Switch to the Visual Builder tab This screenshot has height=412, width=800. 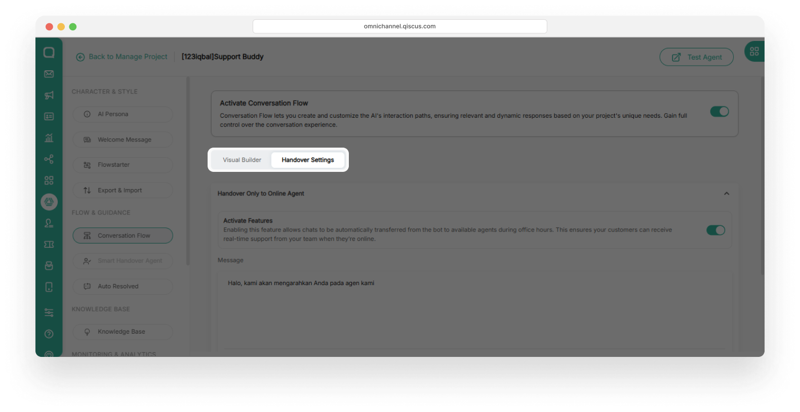pos(242,160)
